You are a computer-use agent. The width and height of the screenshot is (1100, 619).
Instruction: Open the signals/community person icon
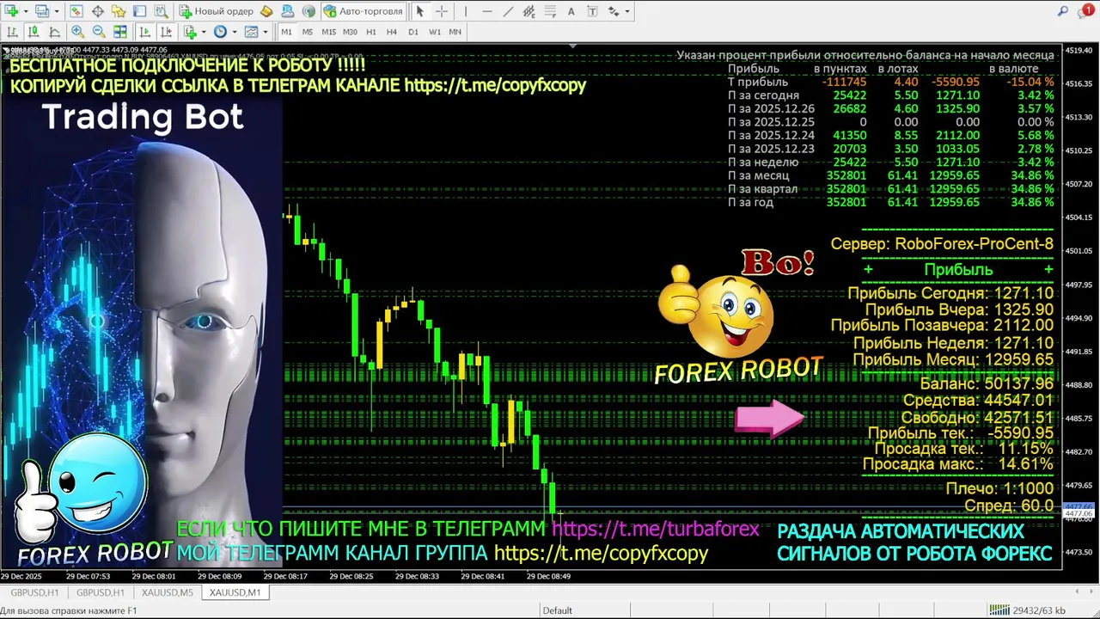(x=288, y=11)
